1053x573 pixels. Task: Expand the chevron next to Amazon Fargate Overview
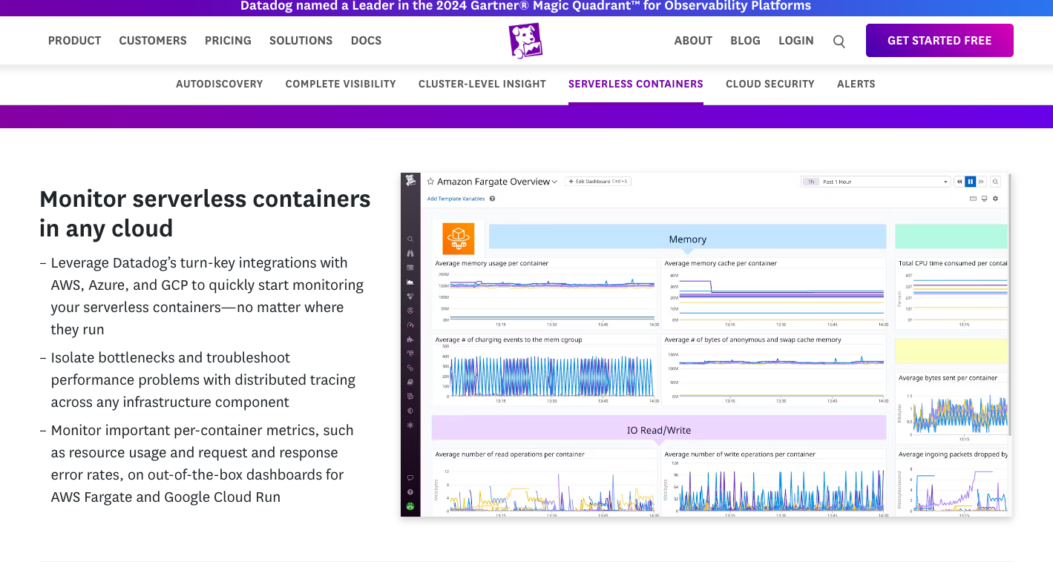click(555, 181)
